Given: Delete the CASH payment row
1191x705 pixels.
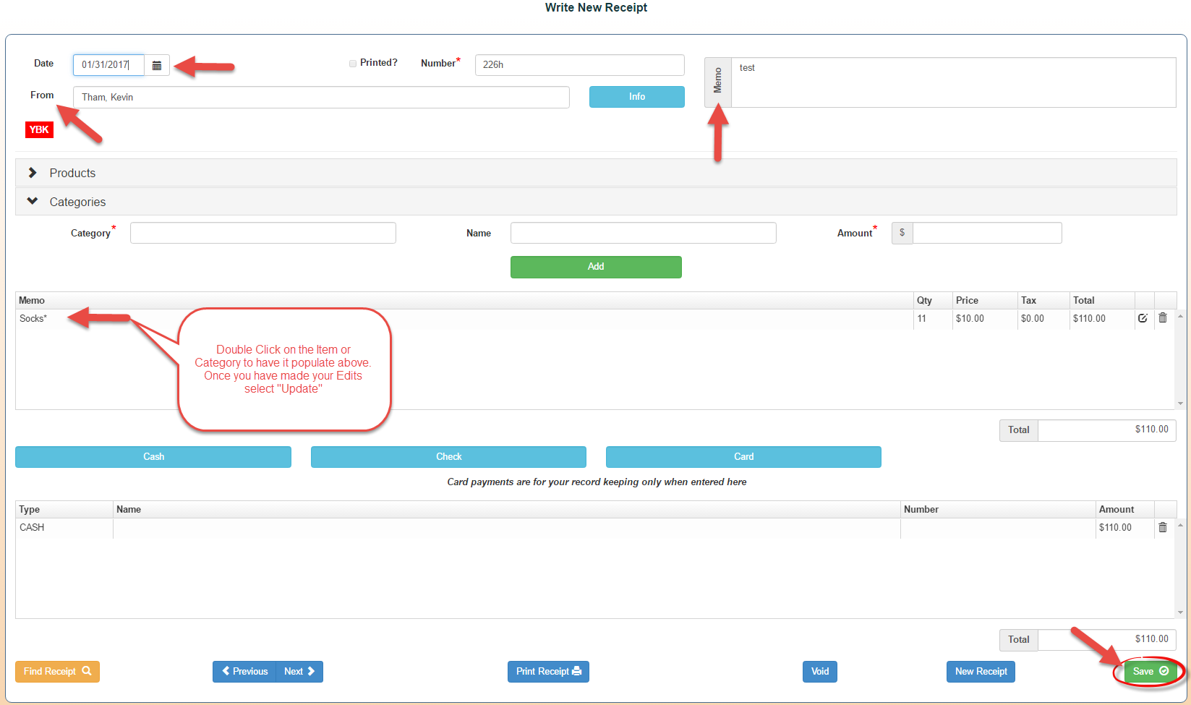Looking at the screenshot, I should point(1163,528).
